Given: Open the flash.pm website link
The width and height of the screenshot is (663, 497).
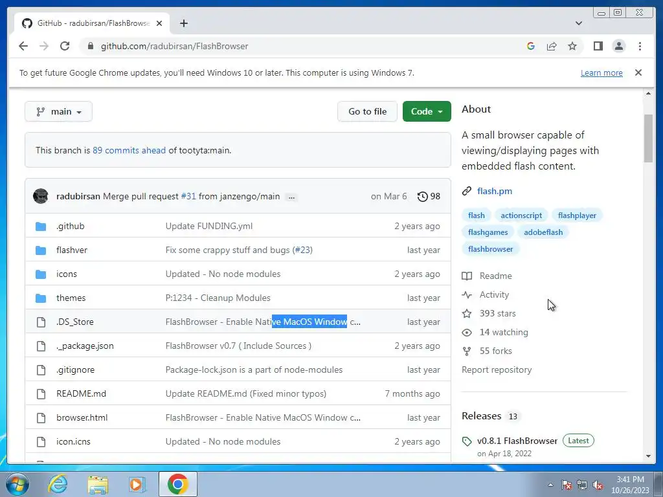Looking at the screenshot, I should (494, 191).
